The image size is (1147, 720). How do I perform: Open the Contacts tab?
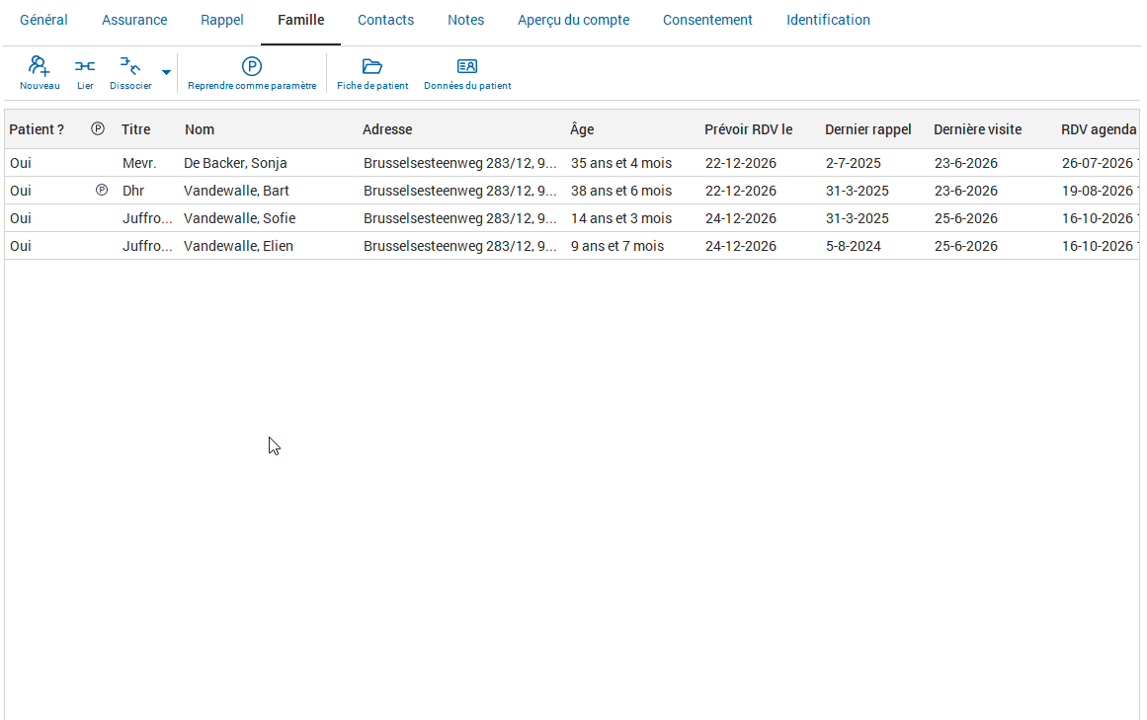coord(385,20)
